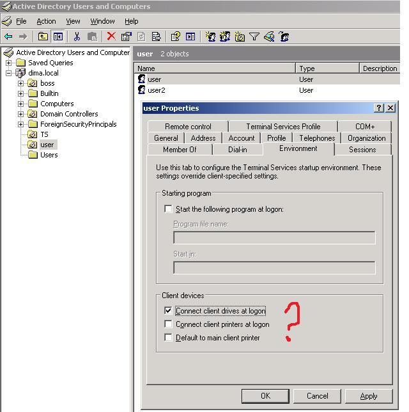Uncheck Connect client drives at logon
409x412 pixels.
pyautogui.click(x=168, y=310)
